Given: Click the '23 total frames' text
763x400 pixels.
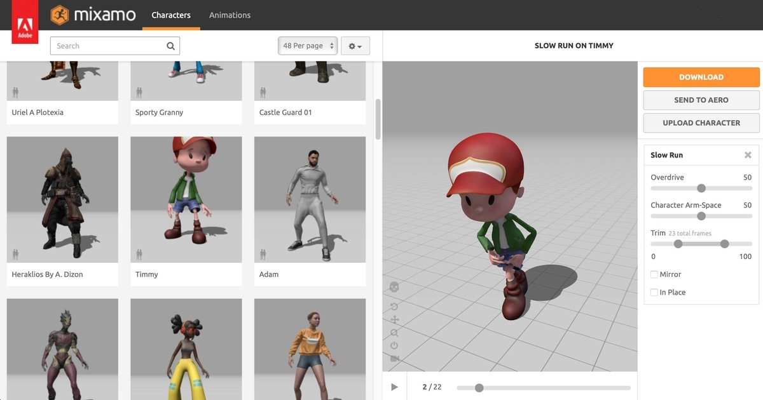Looking at the screenshot, I should coord(690,234).
